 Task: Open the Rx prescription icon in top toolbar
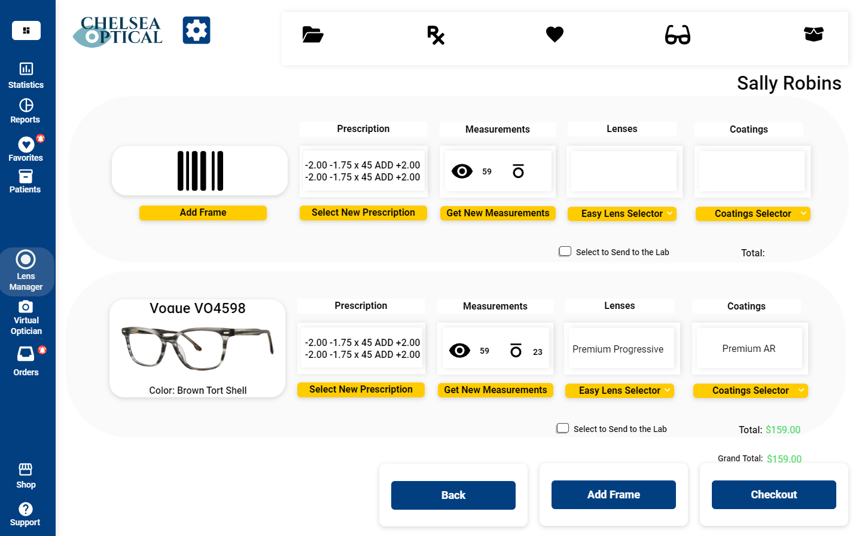[x=436, y=36]
